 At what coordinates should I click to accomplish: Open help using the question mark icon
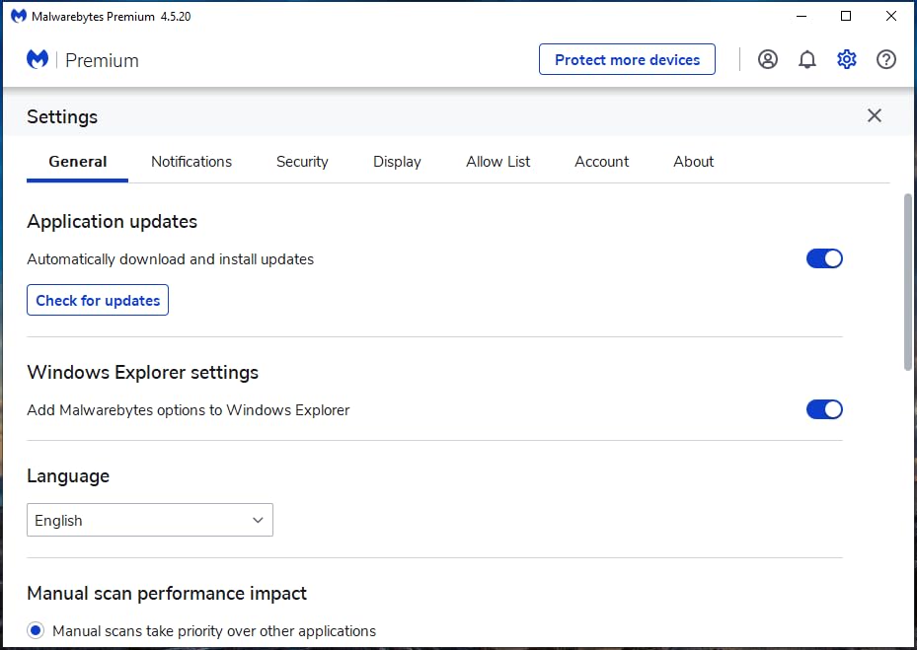click(885, 59)
